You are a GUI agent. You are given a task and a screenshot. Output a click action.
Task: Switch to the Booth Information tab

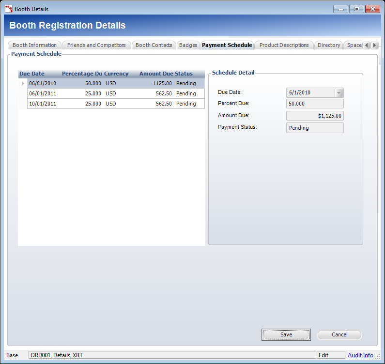pyautogui.click(x=34, y=45)
